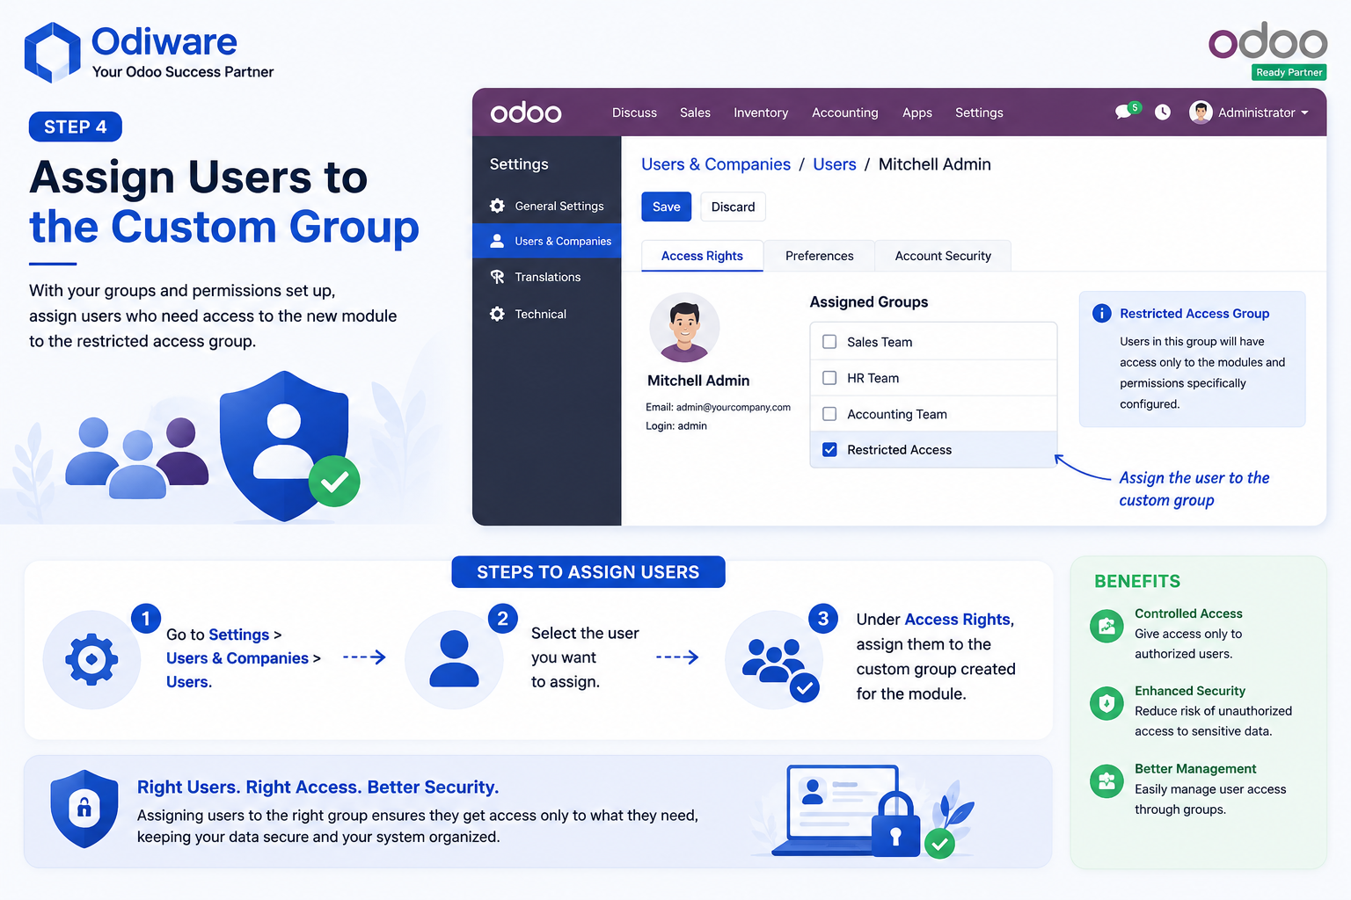The height and width of the screenshot is (900, 1351).
Task: Click the email admin@yourcompany.com
Action: tap(734, 407)
